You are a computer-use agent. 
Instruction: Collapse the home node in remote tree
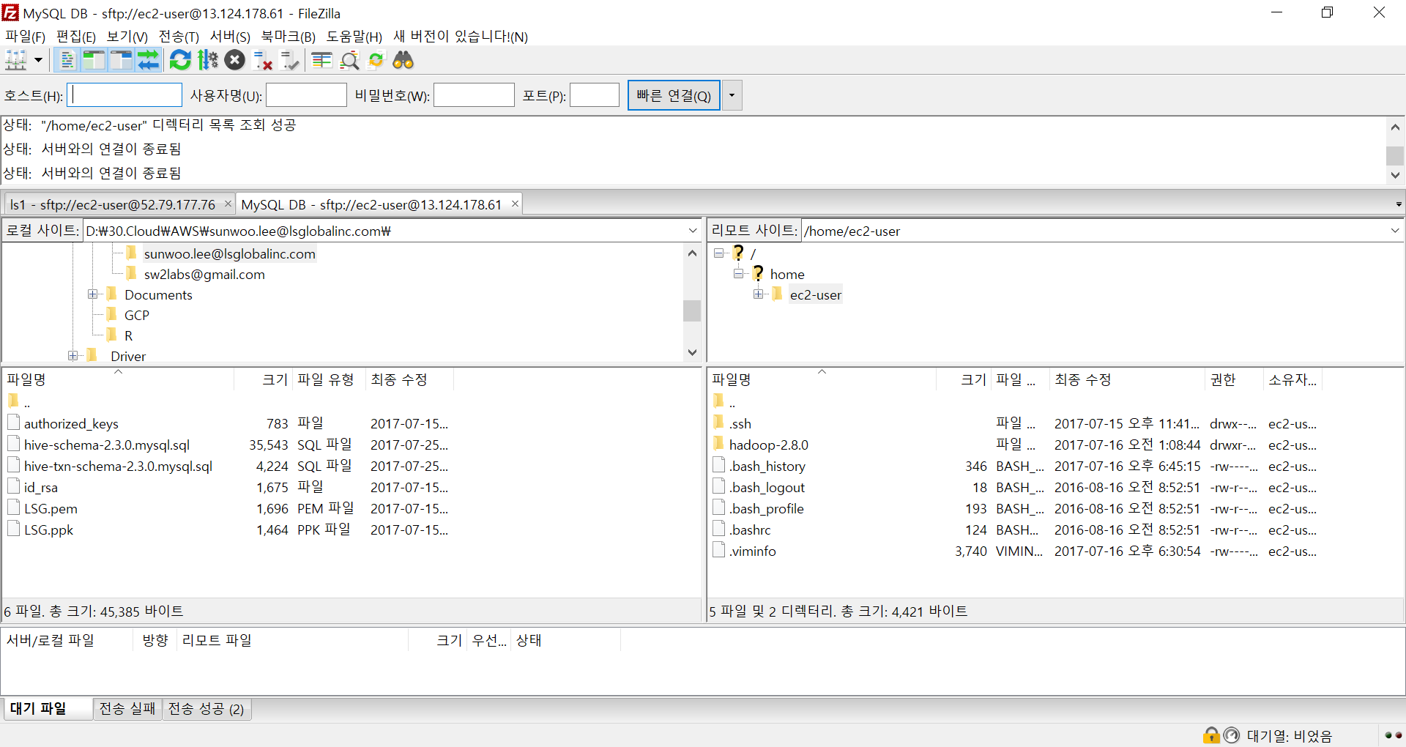[x=739, y=274]
